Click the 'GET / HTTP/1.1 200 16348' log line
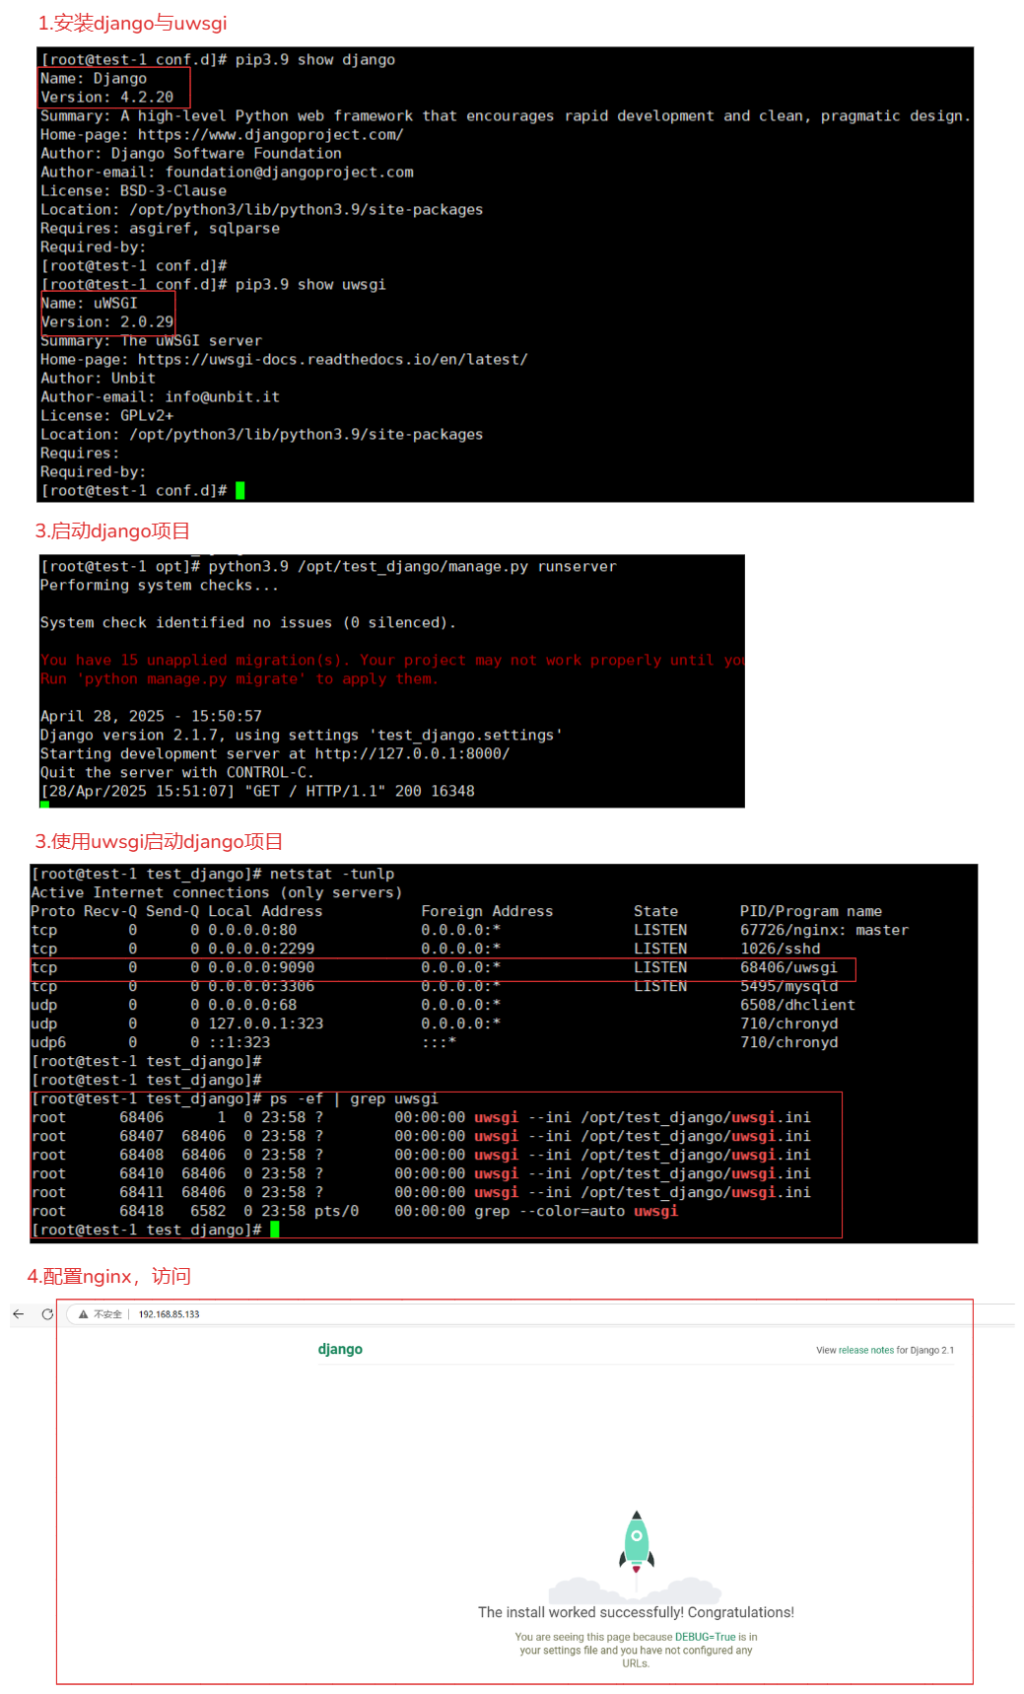 257,791
